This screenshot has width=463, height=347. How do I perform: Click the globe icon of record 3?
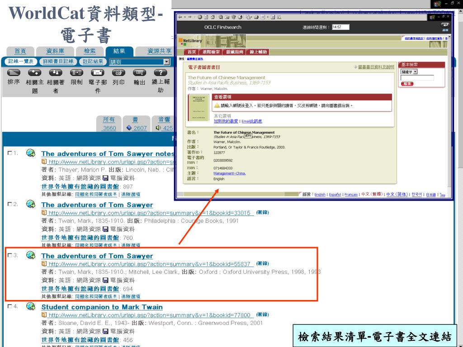(31, 255)
